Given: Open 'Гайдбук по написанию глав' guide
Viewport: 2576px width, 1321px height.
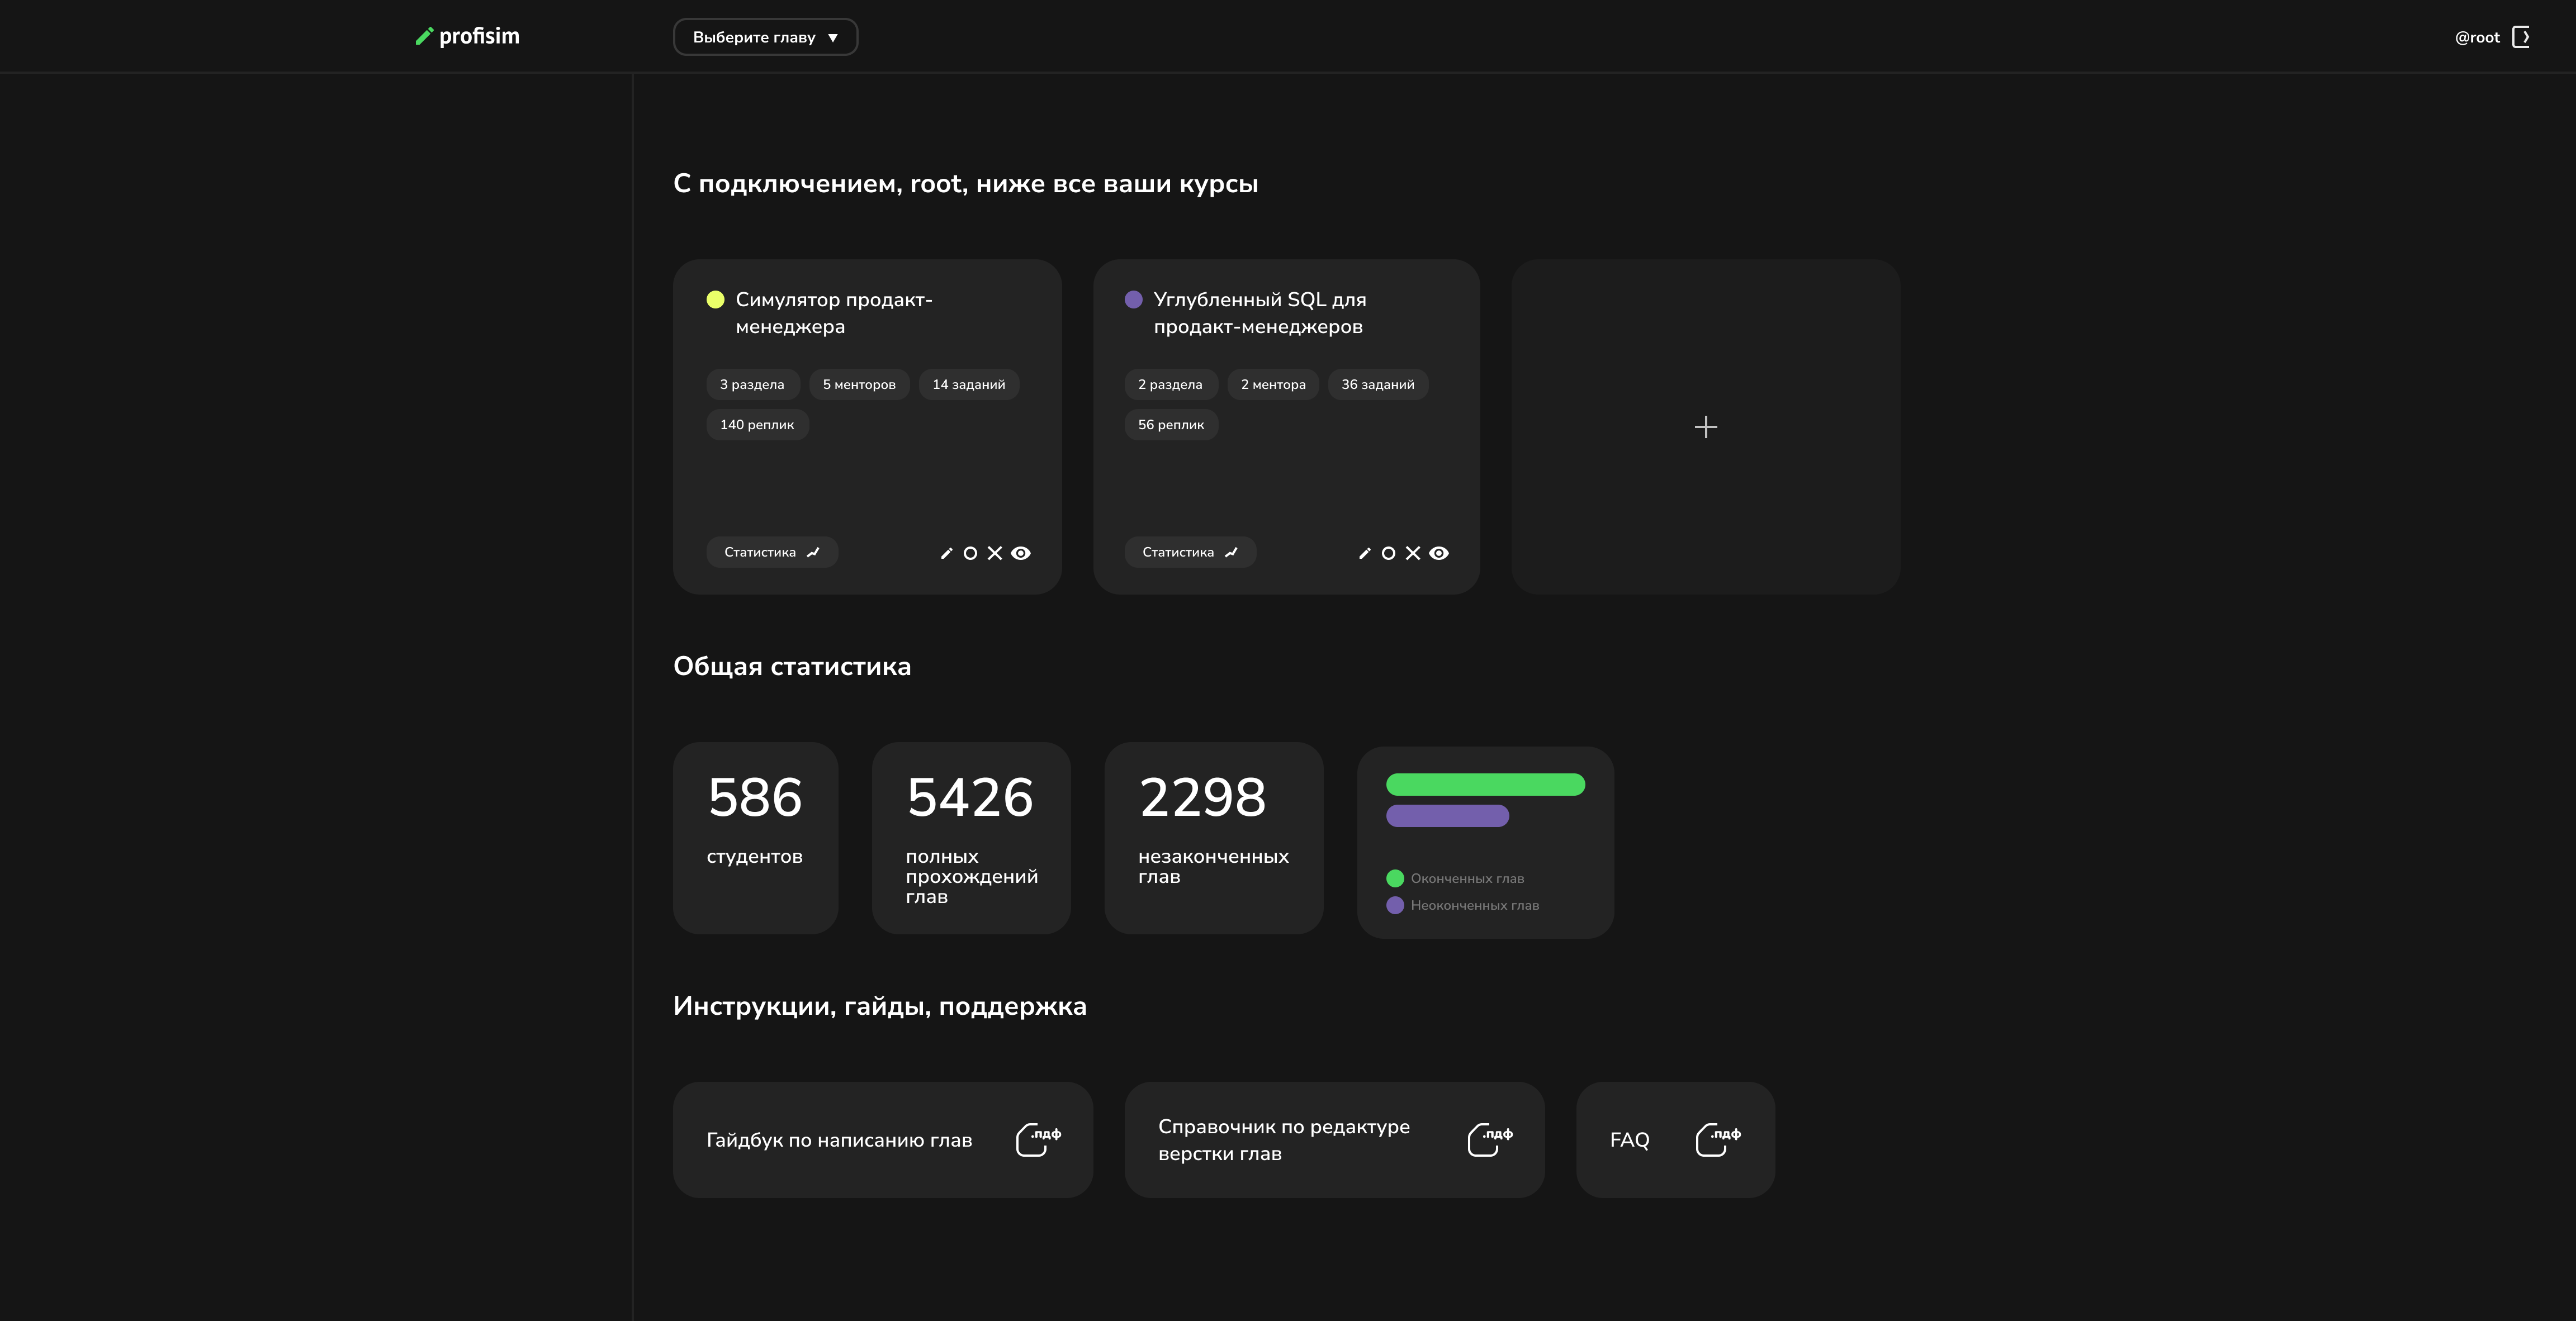Looking at the screenshot, I should 883,1139.
